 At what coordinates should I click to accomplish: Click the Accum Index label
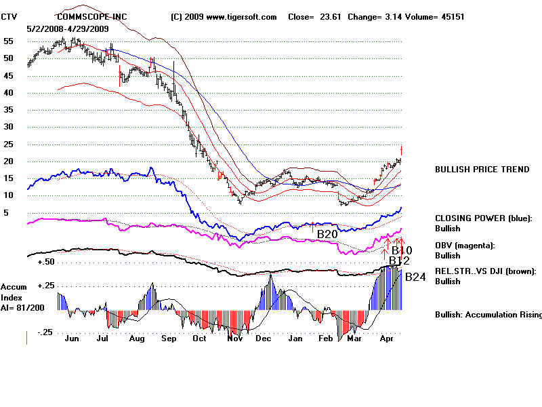(x=14, y=292)
